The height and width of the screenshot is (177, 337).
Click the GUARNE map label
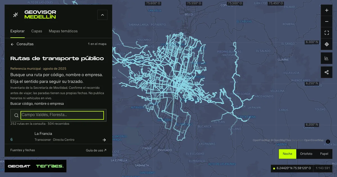[283, 60]
